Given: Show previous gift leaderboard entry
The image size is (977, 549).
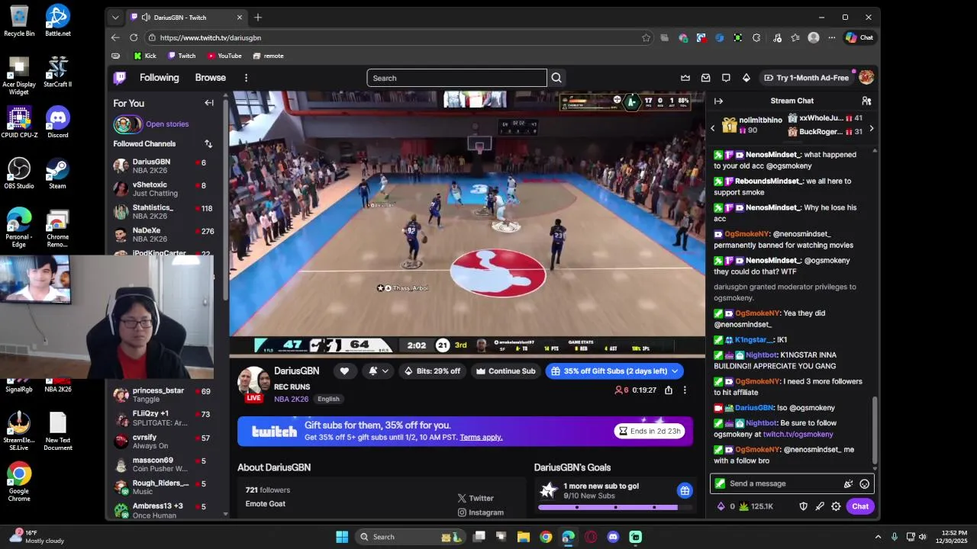Looking at the screenshot, I should pos(713,128).
